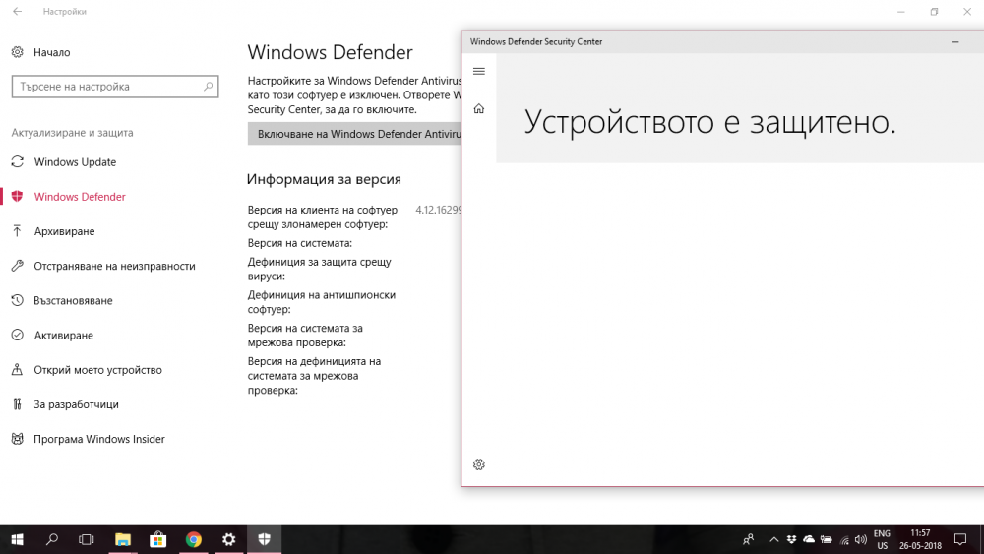Click Dropbox tray icon
Screen dimensions: 984x554
(791, 539)
